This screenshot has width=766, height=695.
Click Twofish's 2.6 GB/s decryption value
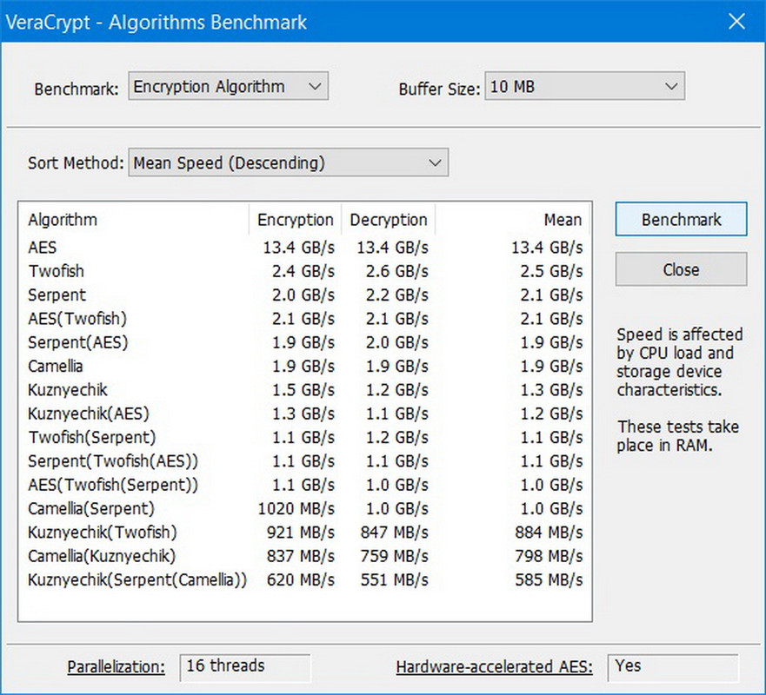[x=397, y=271]
